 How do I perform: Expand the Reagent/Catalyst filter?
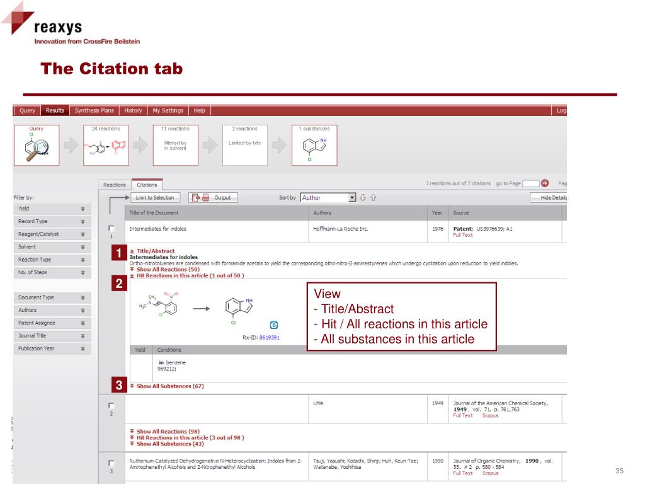52,234
